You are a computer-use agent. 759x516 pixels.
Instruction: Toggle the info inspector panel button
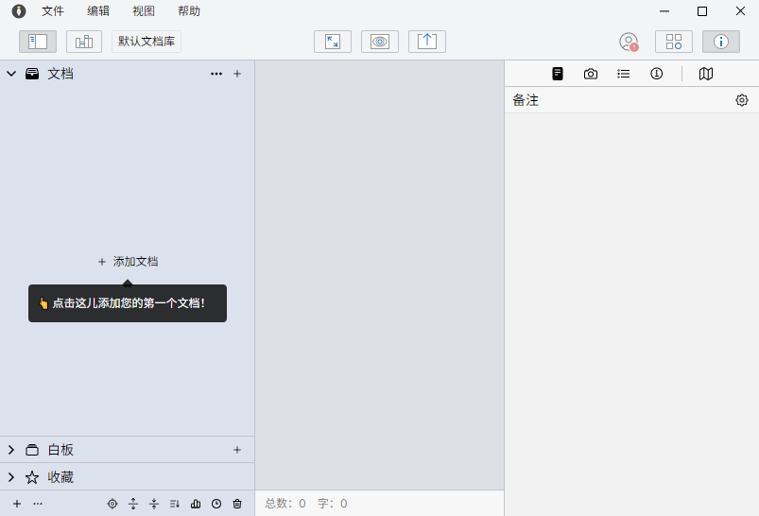(721, 42)
